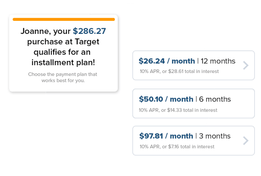Click the "installment plan!" heading text
The width and height of the screenshot is (261, 176).
pyautogui.click(x=63, y=63)
